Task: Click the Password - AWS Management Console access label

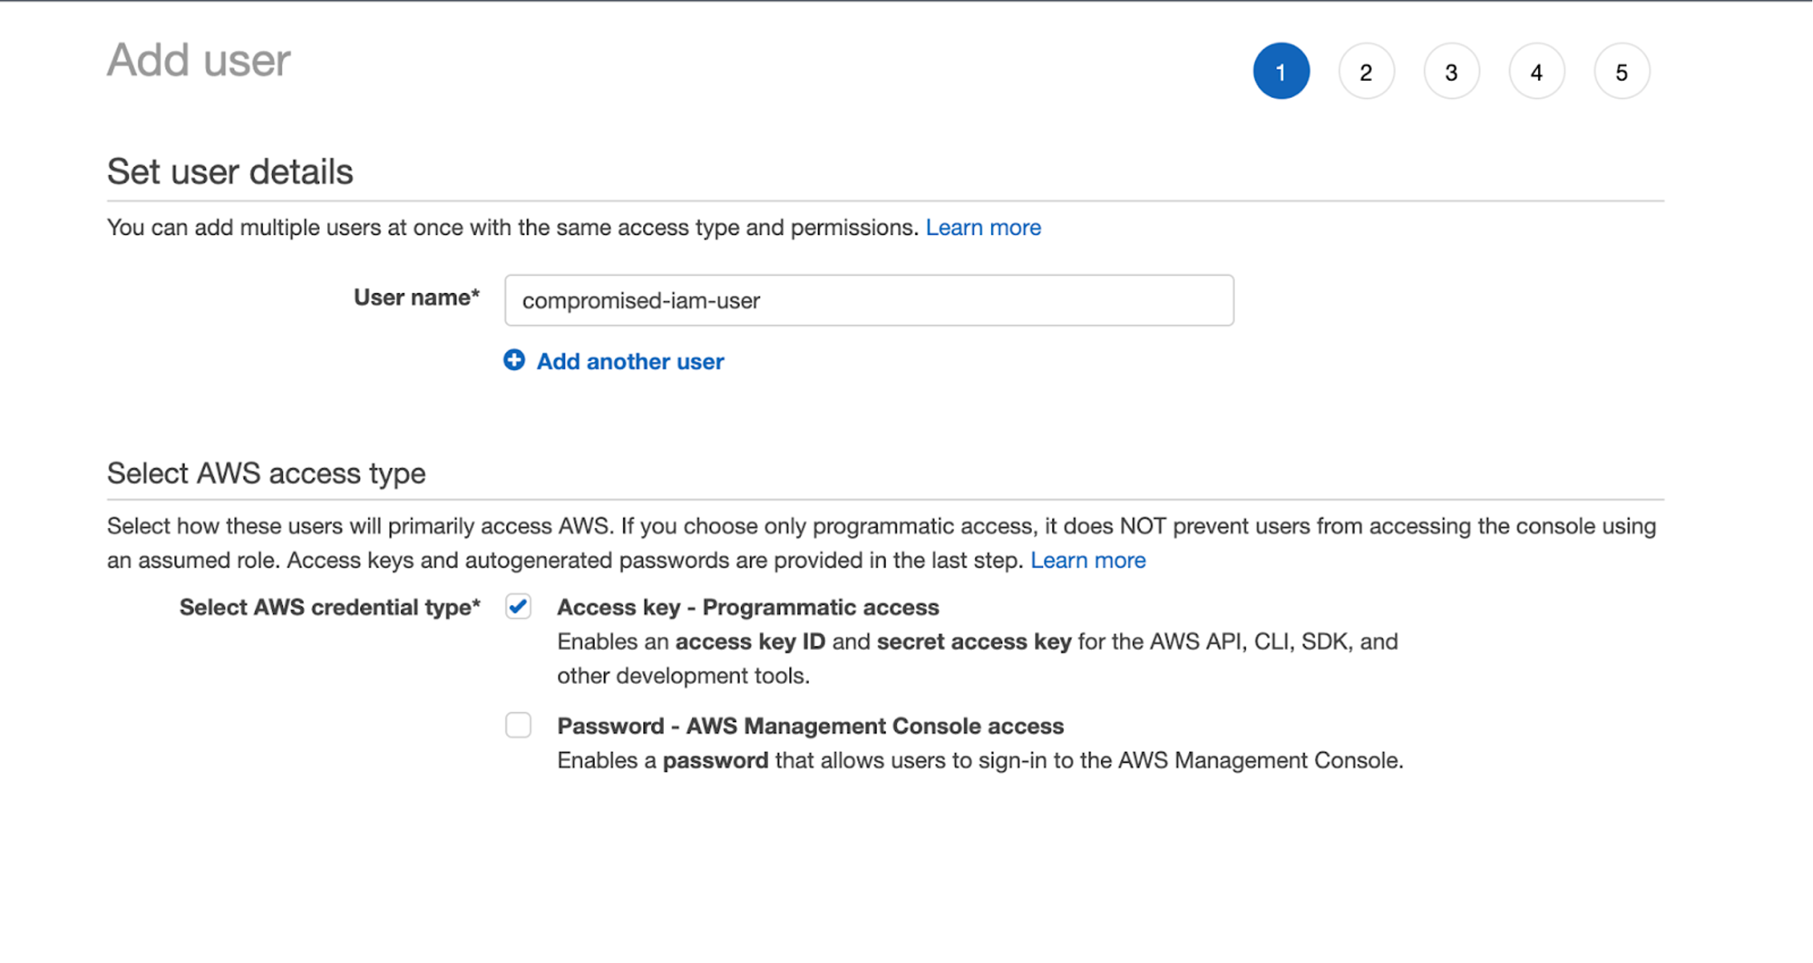Action: click(x=811, y=726)
